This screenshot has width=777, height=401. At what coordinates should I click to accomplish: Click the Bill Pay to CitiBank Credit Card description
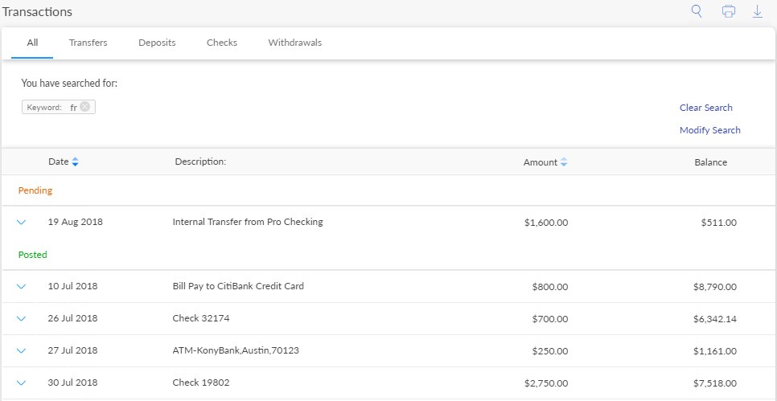coord(238,286)
